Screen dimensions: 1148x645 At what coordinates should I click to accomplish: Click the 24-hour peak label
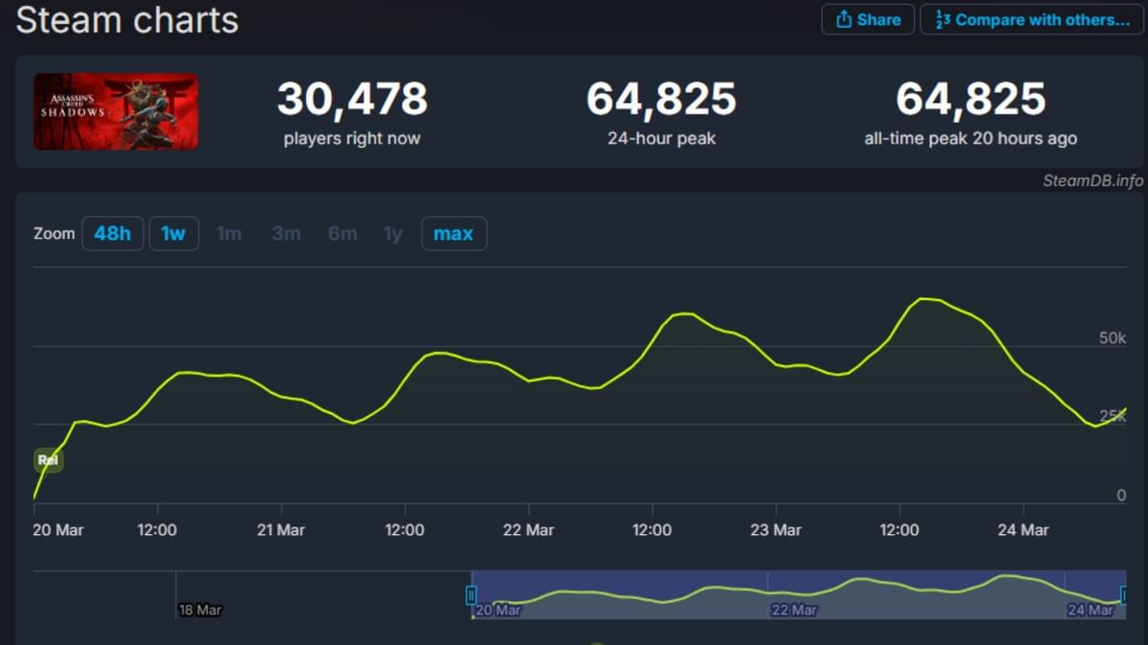click(x=661, y=139)
